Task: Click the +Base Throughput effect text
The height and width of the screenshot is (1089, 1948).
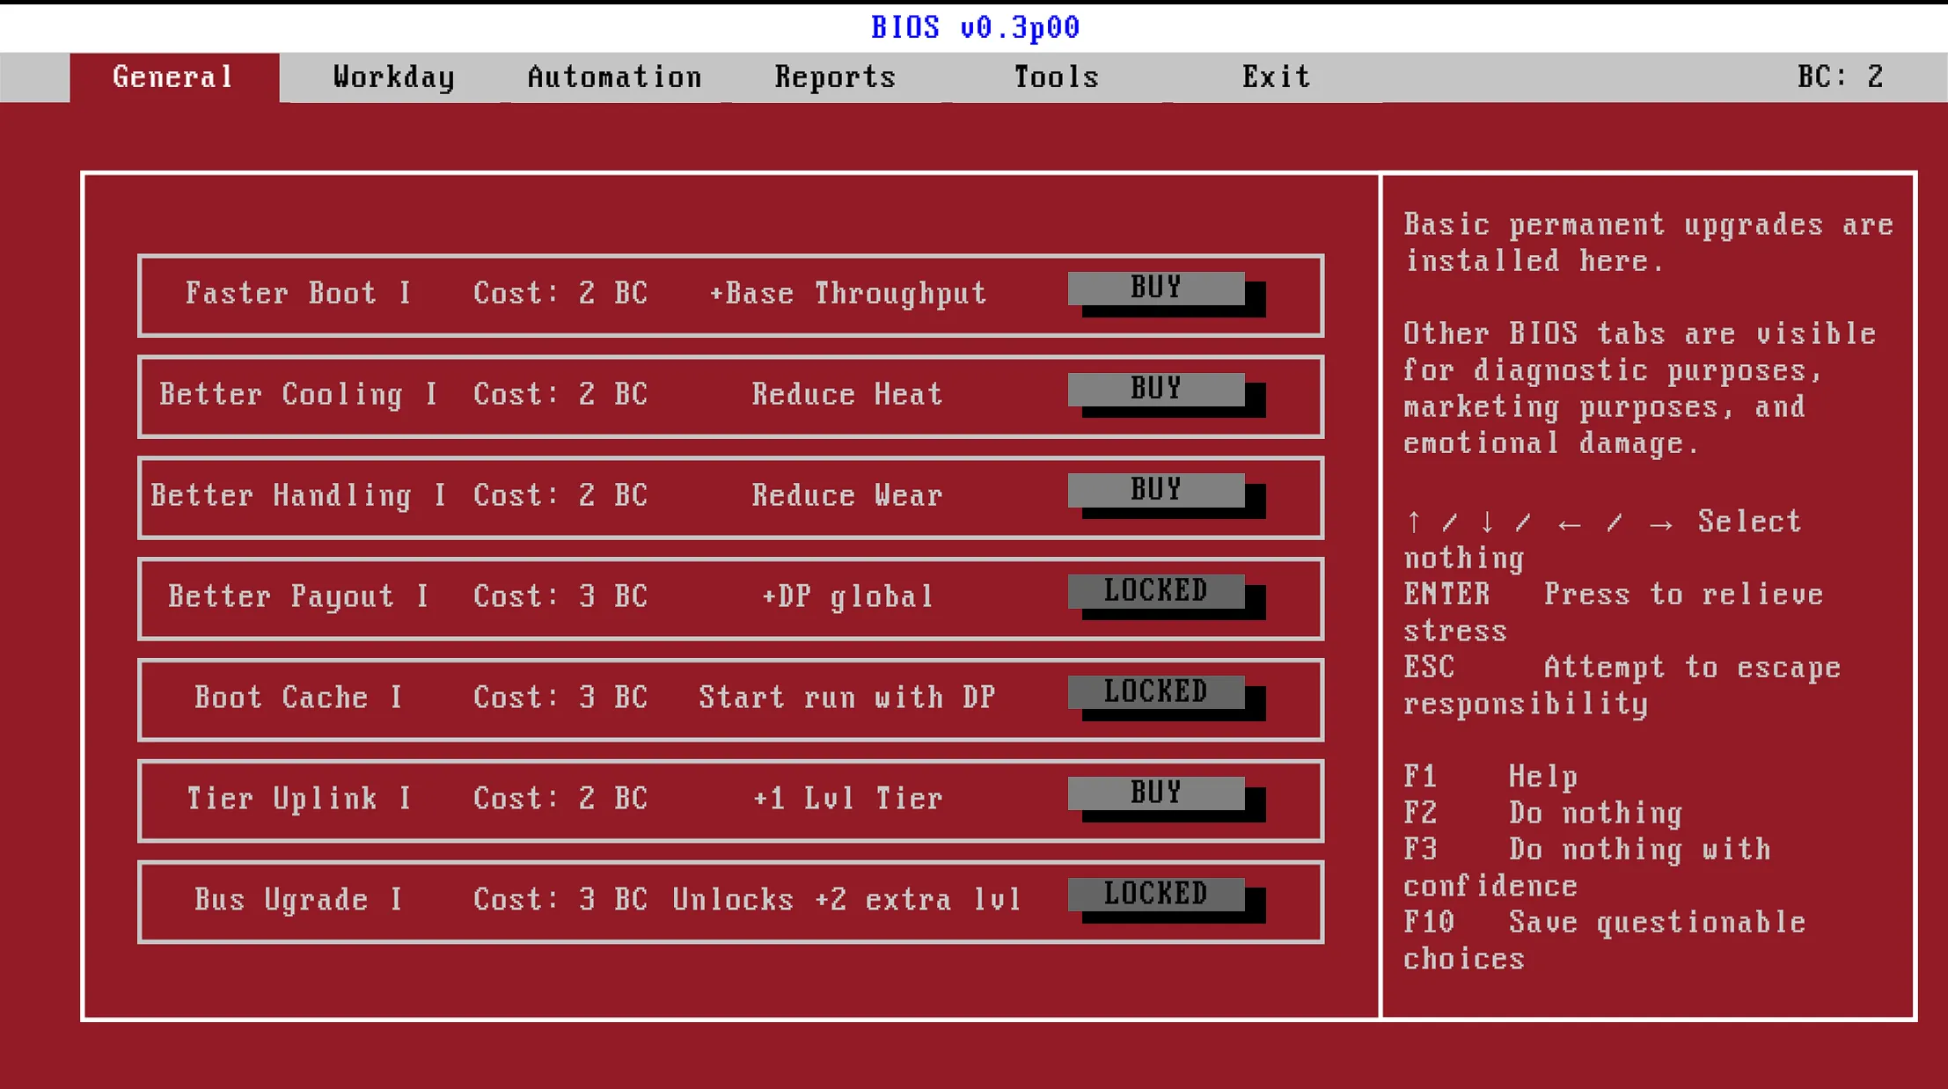Action: (848, 294)
